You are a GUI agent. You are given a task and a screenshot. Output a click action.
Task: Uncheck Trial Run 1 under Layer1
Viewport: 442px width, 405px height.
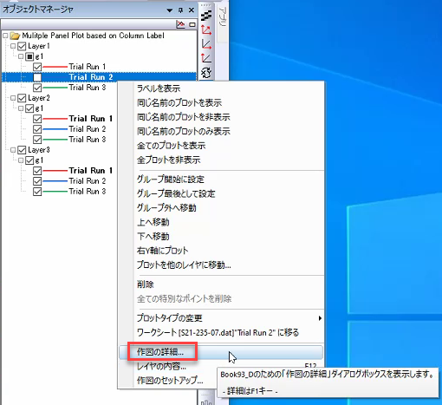(x=37, y=67)
